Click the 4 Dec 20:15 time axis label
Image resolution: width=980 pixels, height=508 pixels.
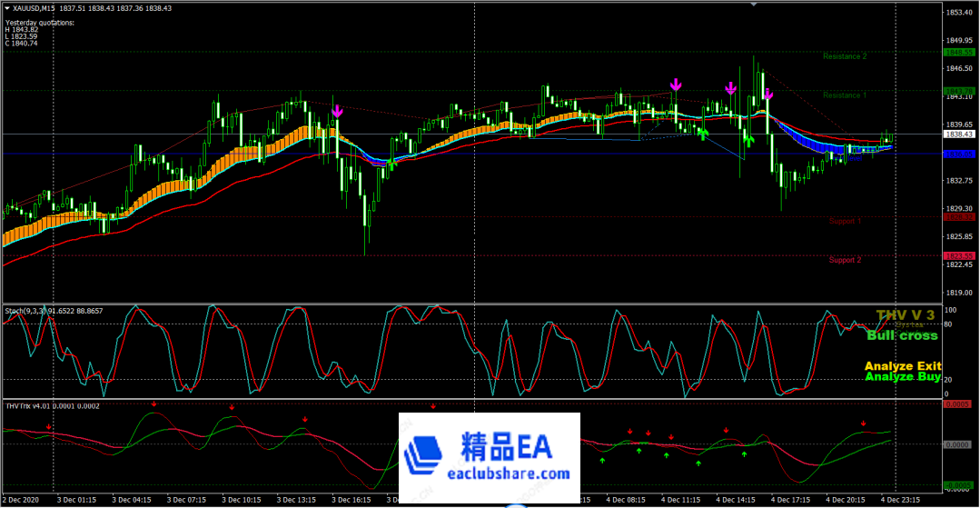(x=845, y=500)
